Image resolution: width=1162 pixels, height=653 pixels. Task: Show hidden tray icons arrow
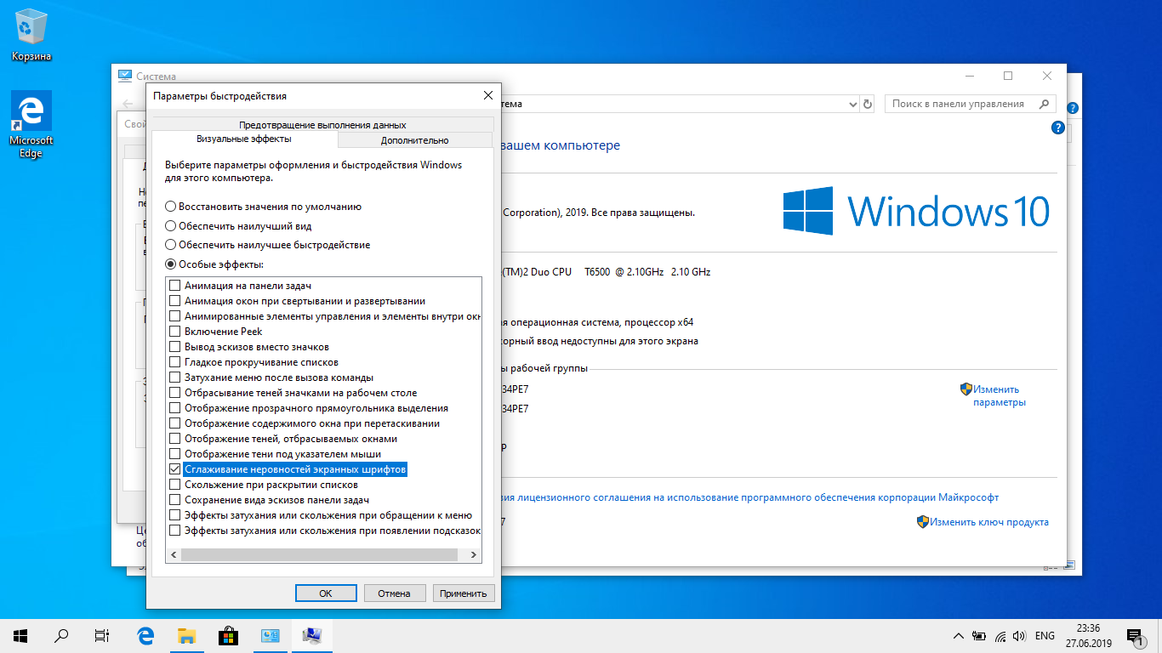point(959,635)
